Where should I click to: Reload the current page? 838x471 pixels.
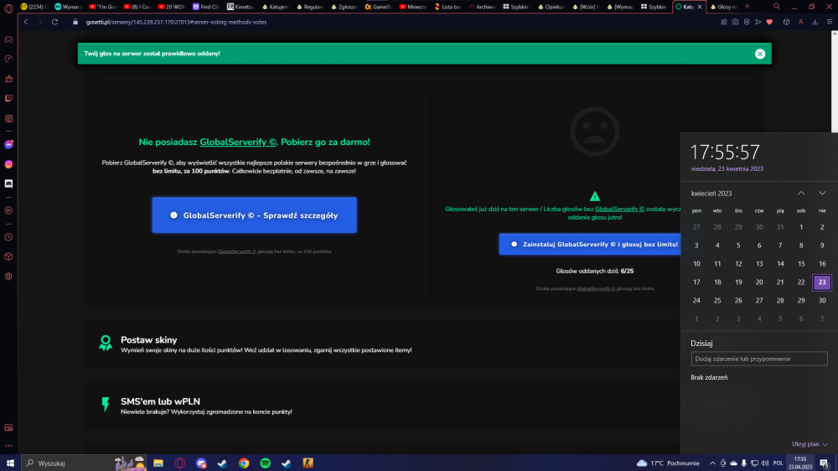point(54,22)
